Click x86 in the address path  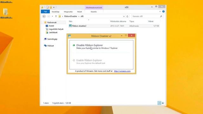[82, 16]
